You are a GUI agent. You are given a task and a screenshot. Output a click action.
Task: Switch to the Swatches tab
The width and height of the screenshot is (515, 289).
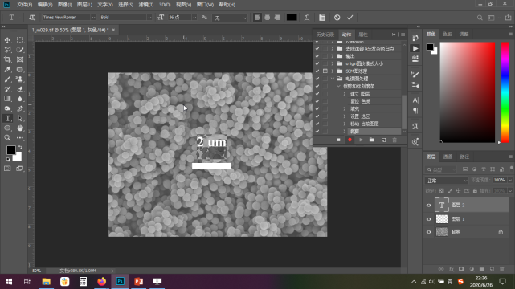(x=447, y=34)
